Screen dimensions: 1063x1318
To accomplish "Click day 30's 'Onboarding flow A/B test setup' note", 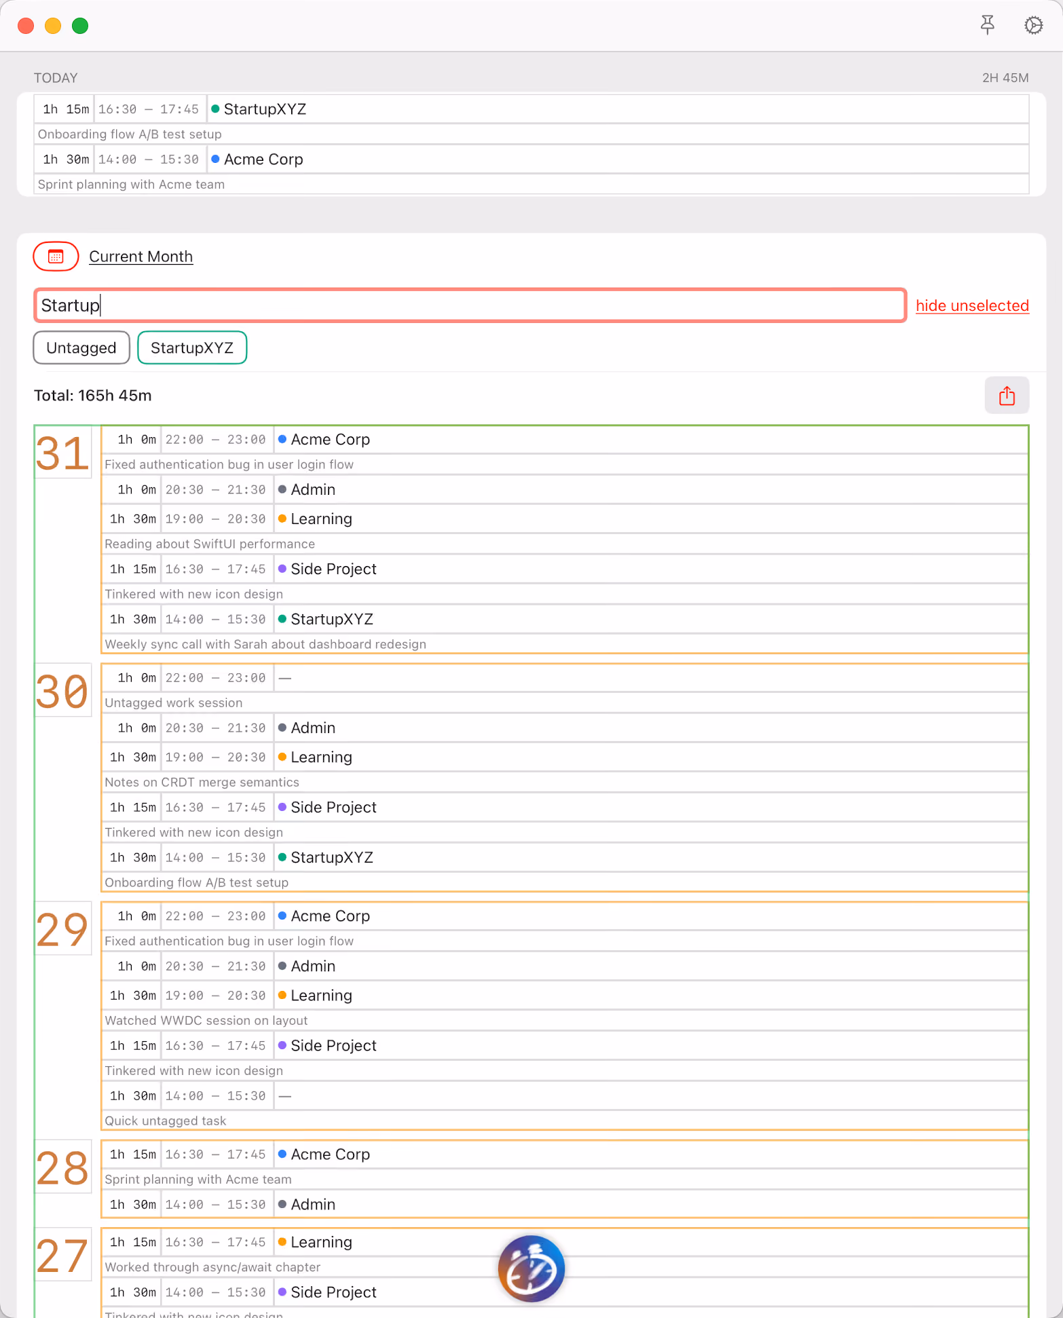I will pyautogui.click(x=197, y=883).
